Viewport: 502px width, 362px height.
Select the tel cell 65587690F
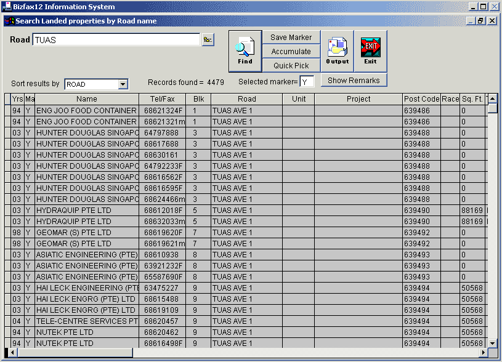[x=163, y=277]
